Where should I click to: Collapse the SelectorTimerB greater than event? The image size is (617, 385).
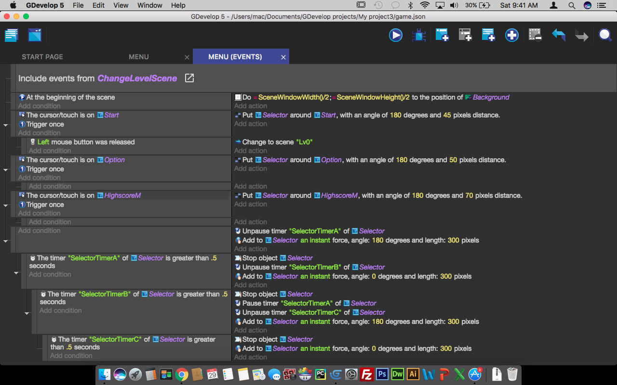[x=27, y=313]
